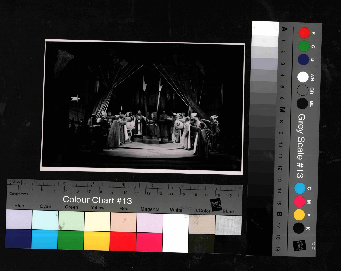
Task: Click the black circle labeled K
Action: (x=299, y=228)
